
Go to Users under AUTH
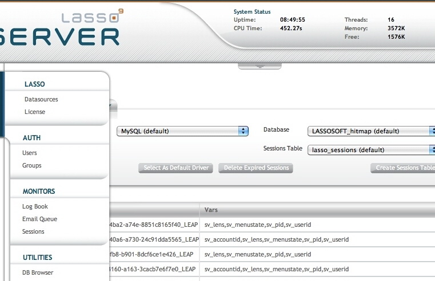pyautogui.click(x=29, y=153)
